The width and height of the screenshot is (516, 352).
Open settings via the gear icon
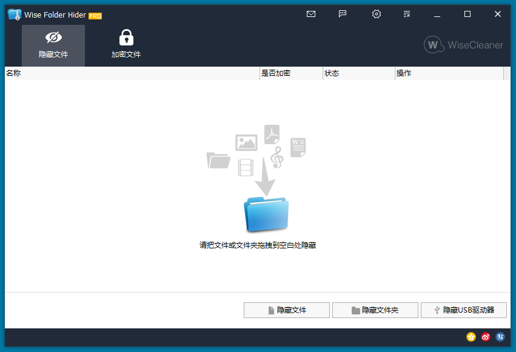tap(376, 14)
